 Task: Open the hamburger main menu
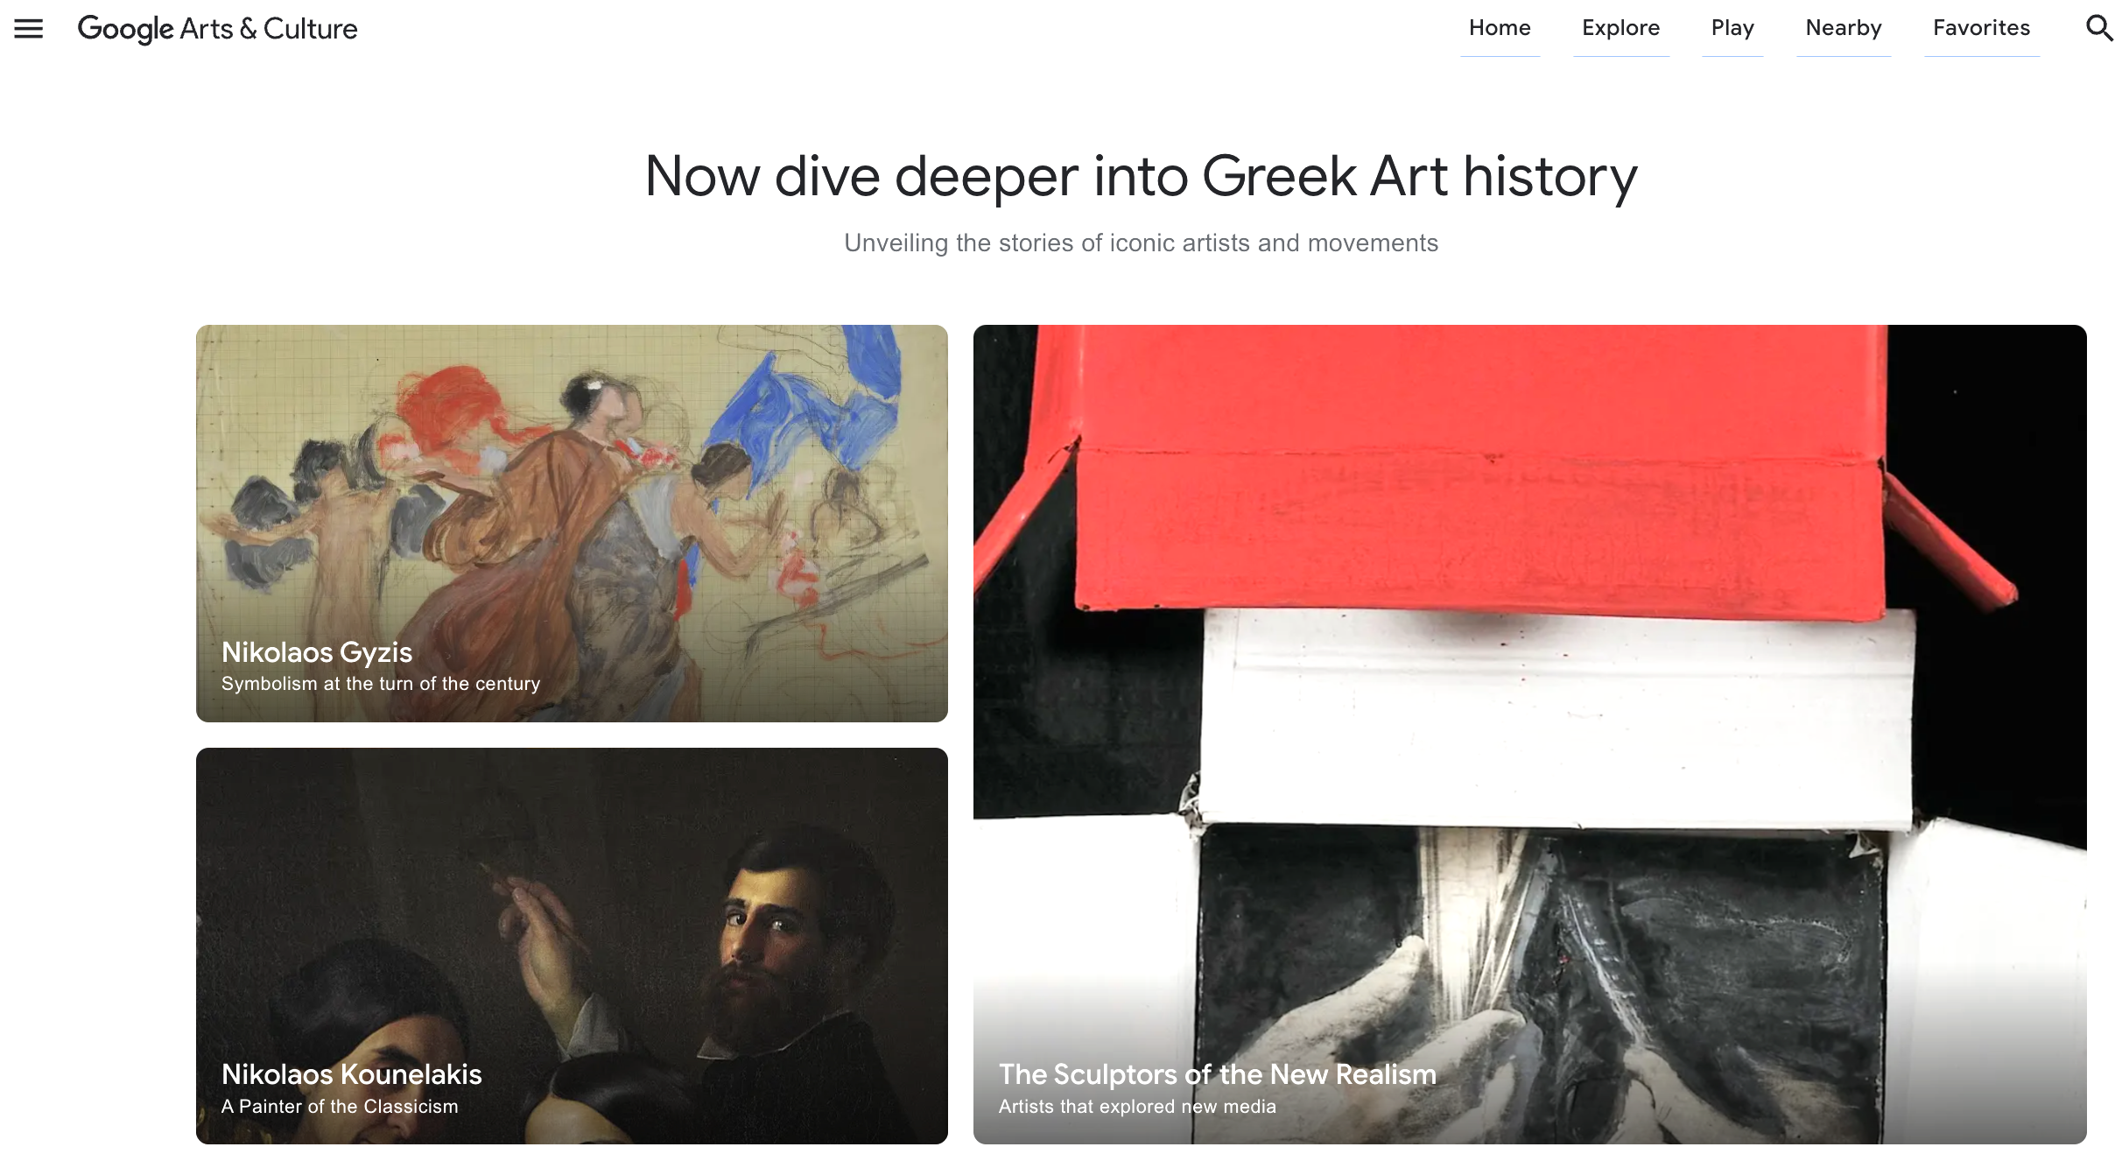(x=29, y=29)
